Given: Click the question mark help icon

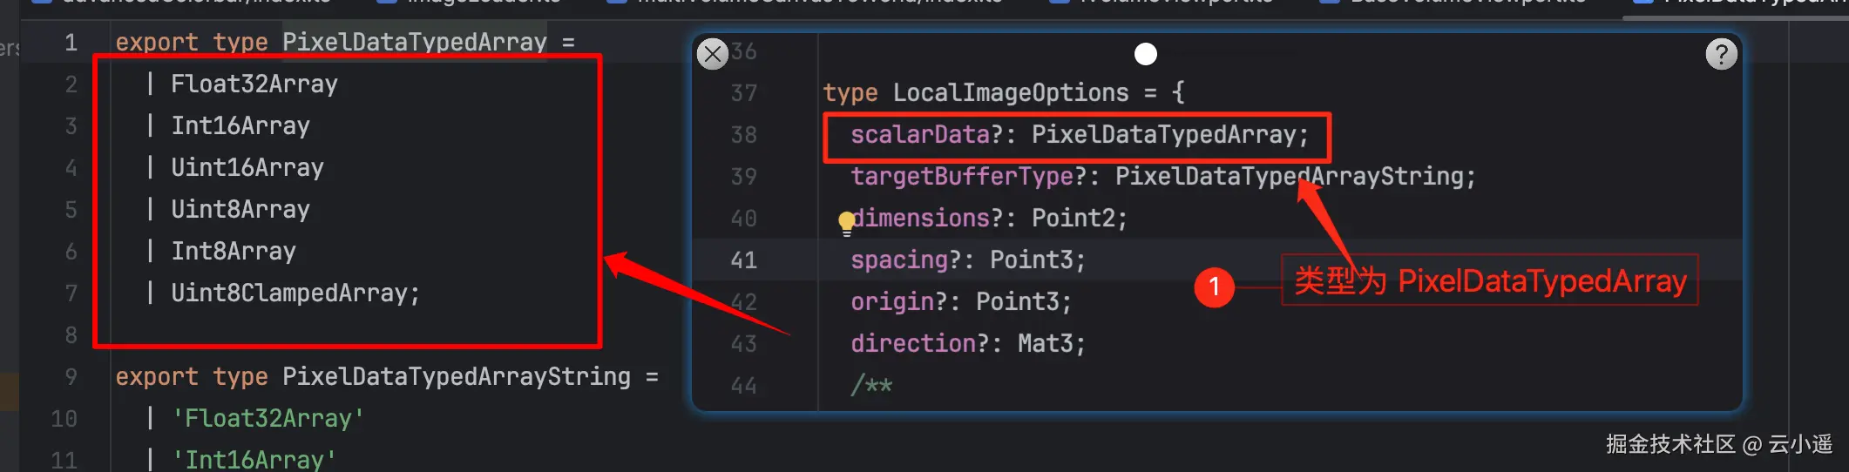Looking at the screenshot, I should pos(1721,54).
